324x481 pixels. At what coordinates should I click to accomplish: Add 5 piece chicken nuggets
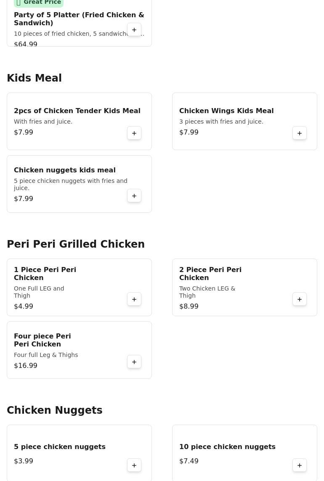pos(134,465)
